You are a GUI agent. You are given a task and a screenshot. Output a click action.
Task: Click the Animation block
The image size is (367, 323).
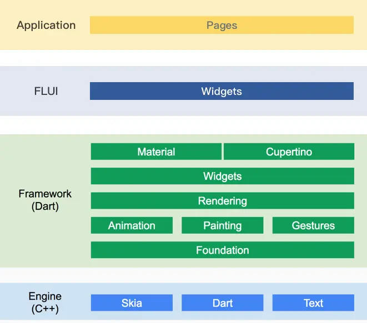[x=132, y=225]
